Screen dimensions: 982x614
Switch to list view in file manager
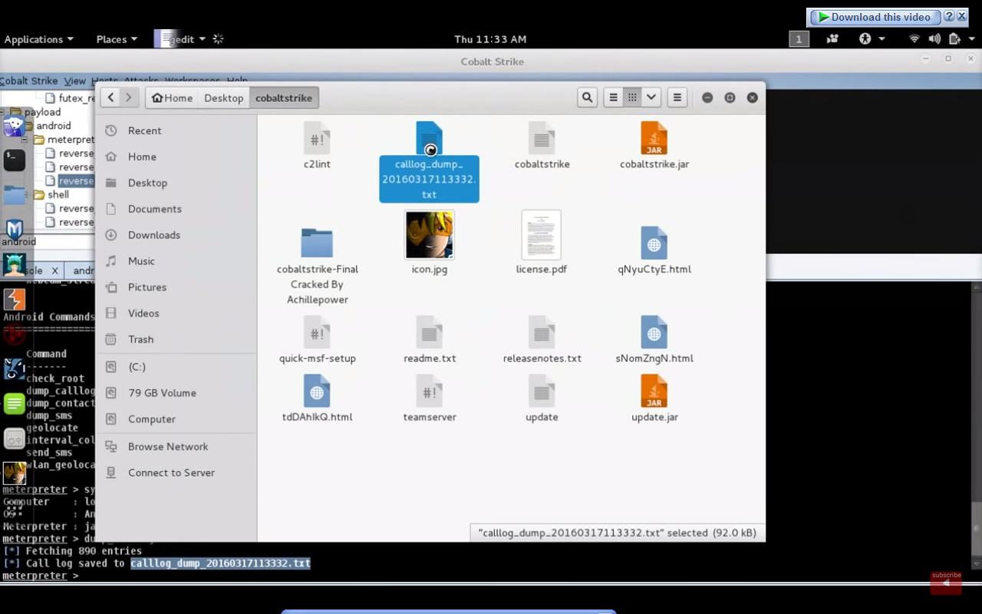tap(613, 97)
